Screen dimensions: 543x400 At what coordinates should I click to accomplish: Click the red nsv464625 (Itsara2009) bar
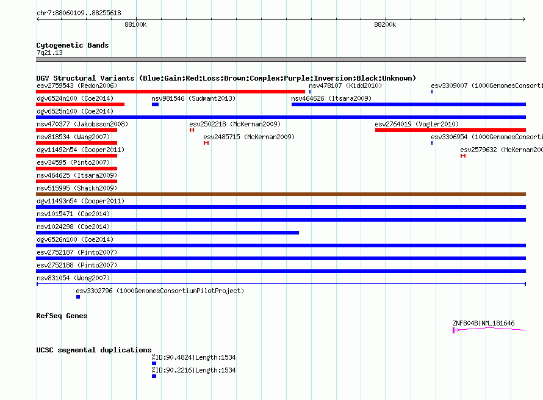point(76,181)
